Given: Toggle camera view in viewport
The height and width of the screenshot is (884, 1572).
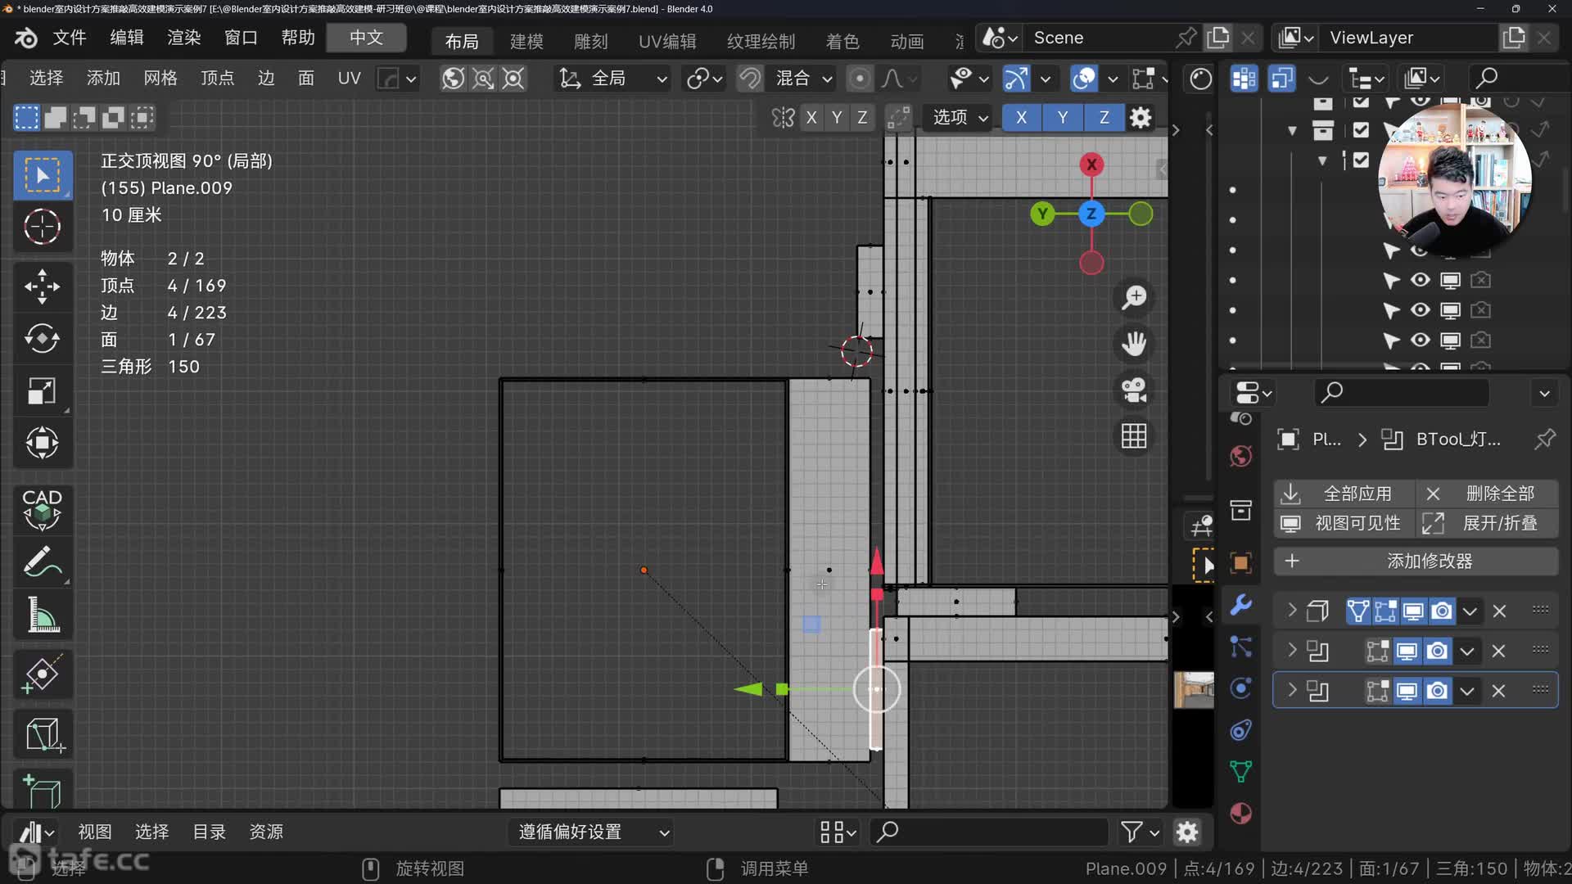Looking at the screenshot, I should click(1134, 390).
